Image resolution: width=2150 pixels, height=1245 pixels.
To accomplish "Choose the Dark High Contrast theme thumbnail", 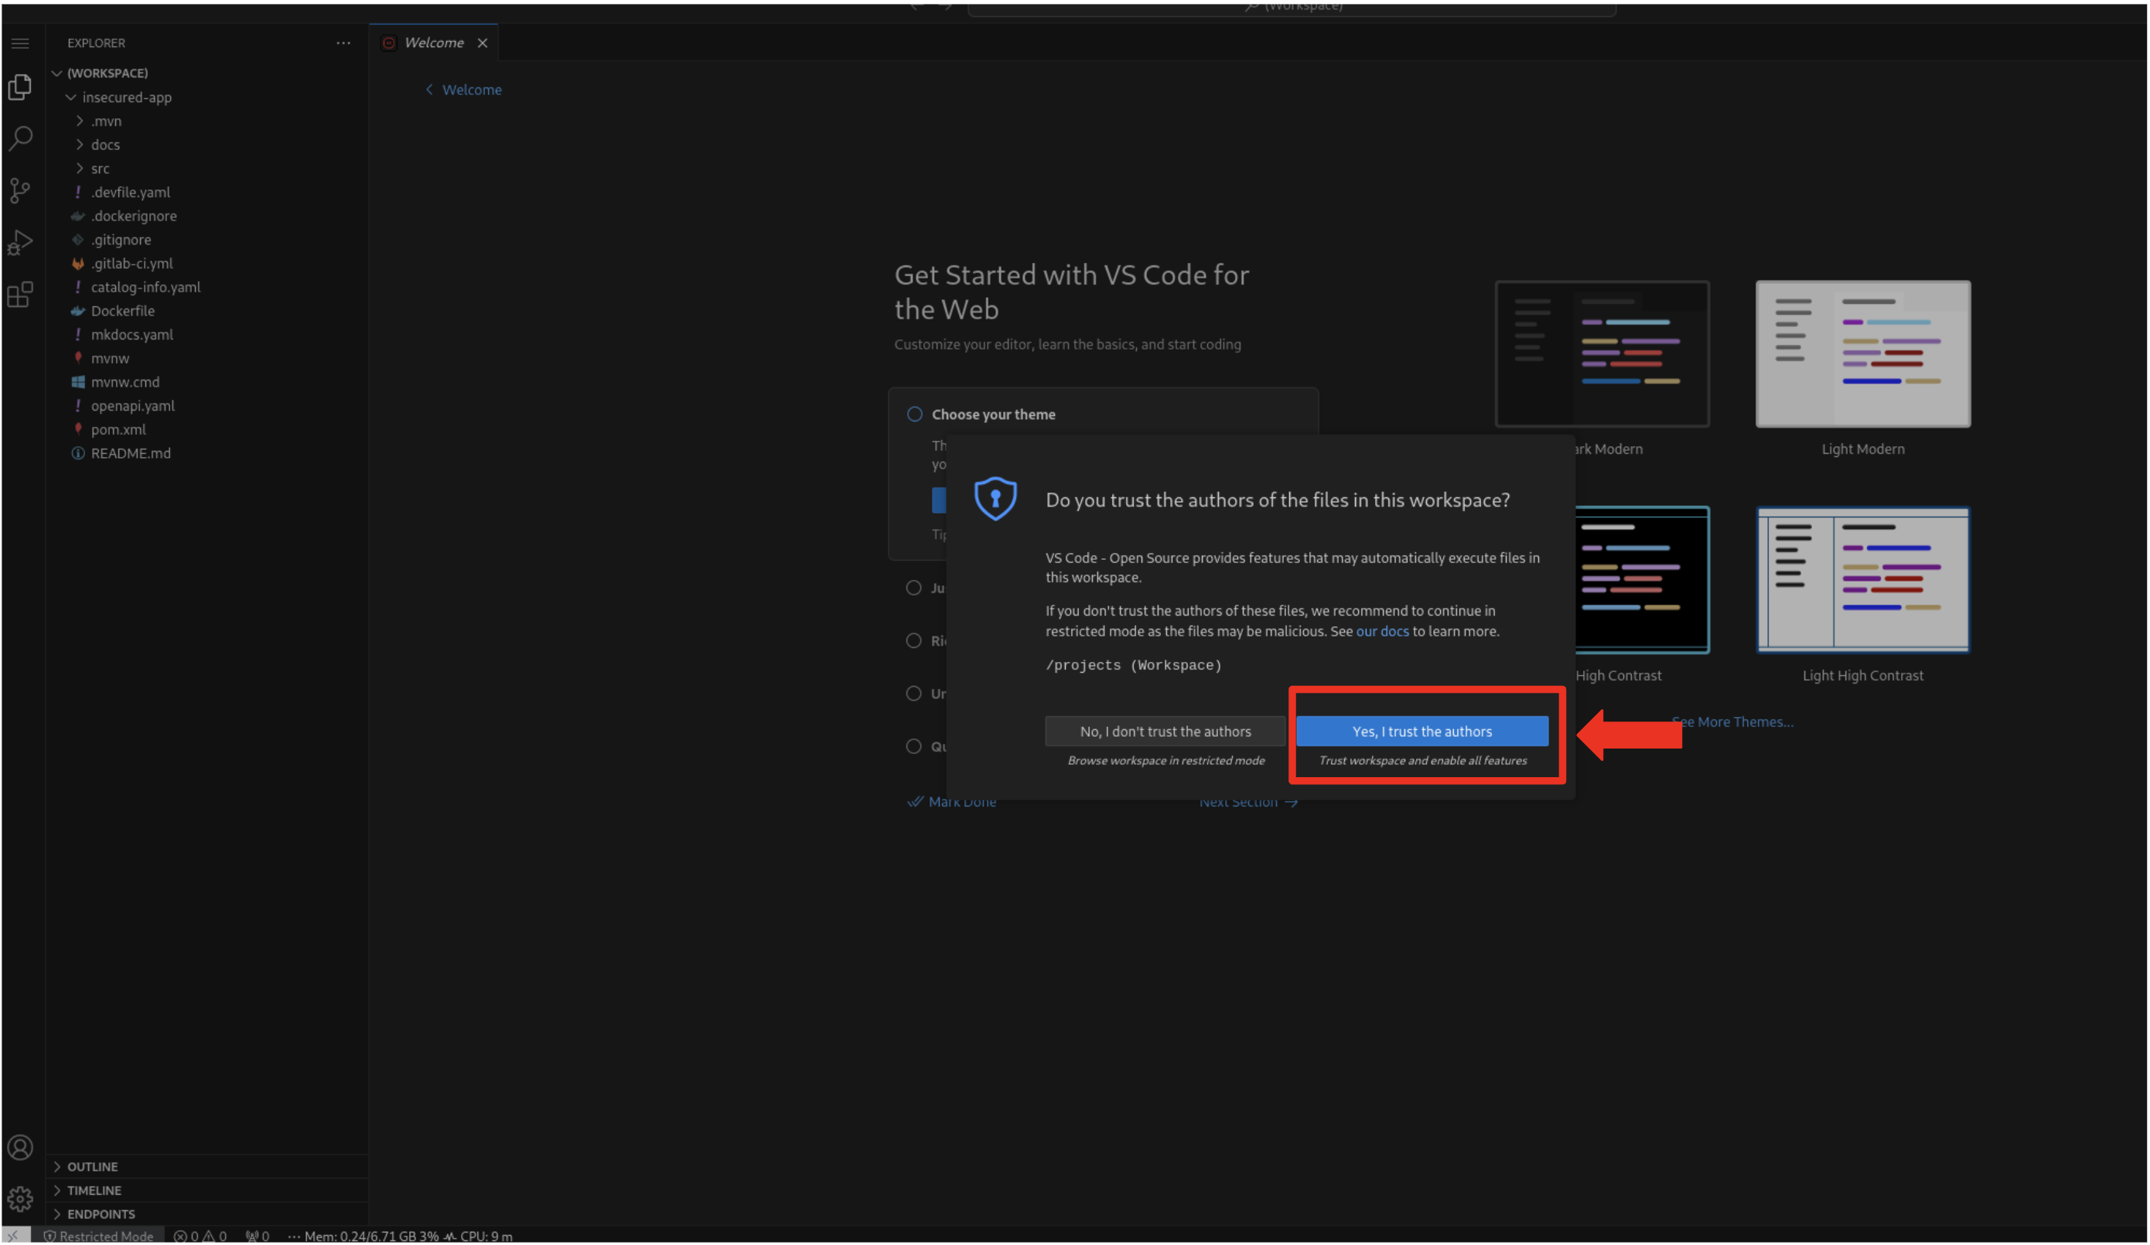I will coord(1643,580).
